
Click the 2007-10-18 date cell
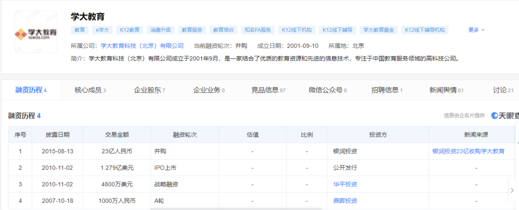pyautogui.click(x=58, y=201)
